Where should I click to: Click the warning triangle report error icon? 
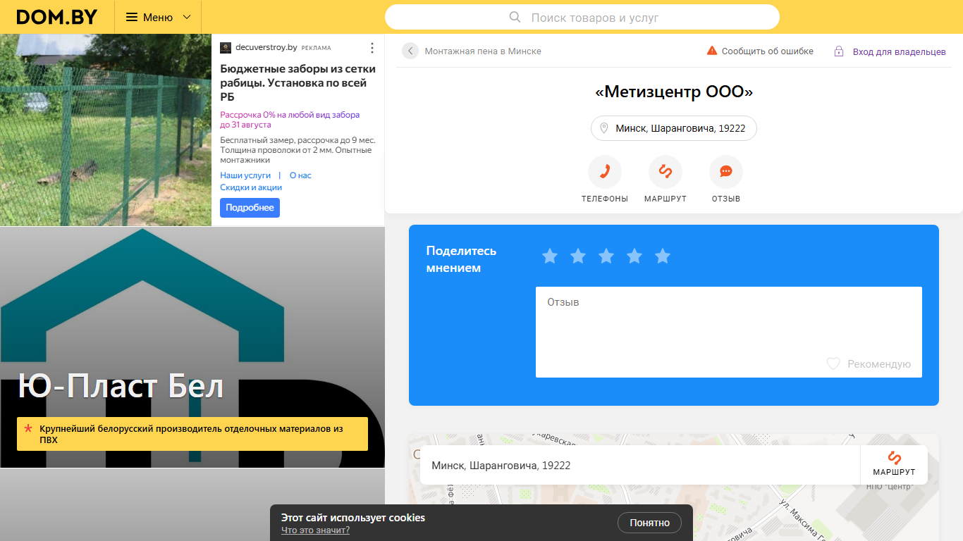712,51
